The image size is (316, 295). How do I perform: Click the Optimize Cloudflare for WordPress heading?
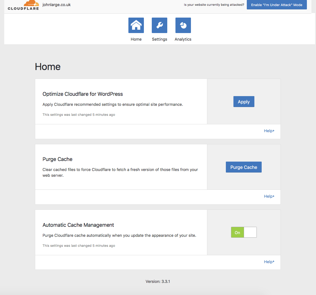click(83, 94)
